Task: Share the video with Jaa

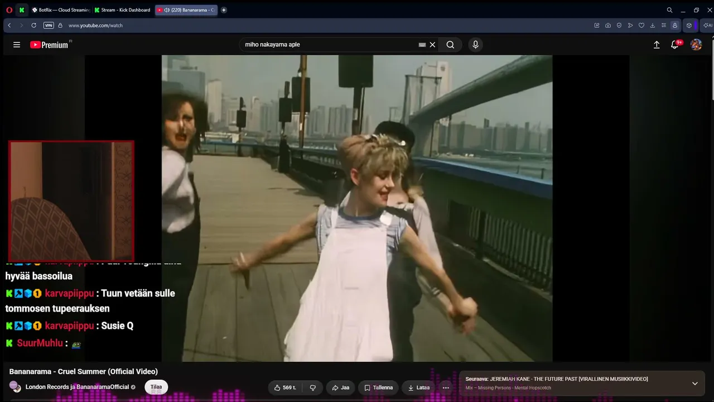Action: [x=340, y=387]
